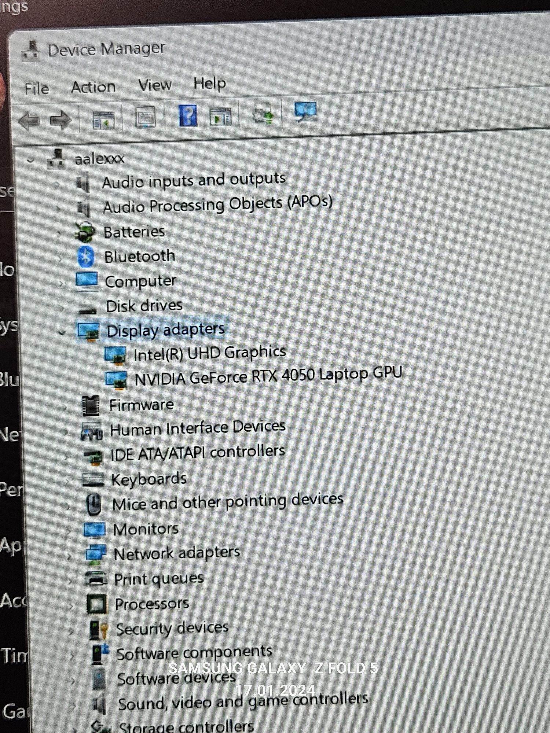The image size is (550, 733).
Task: Click the Display adapters category icon
Action: click(x=88, y=331)
